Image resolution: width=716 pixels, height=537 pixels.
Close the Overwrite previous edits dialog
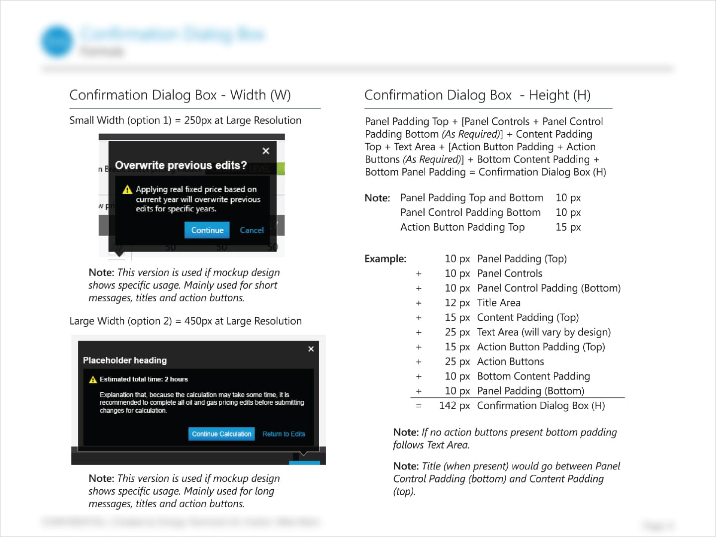pos(266,151)
